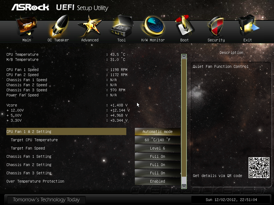274x205 pixels.
Task: Click the date and time display
Action: (231, 200)
